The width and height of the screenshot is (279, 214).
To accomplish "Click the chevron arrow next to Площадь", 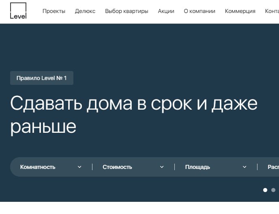I will (x=245, y=167).
